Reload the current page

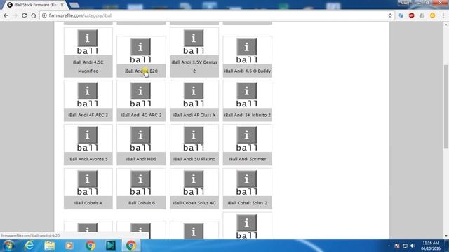pos(25,15)
